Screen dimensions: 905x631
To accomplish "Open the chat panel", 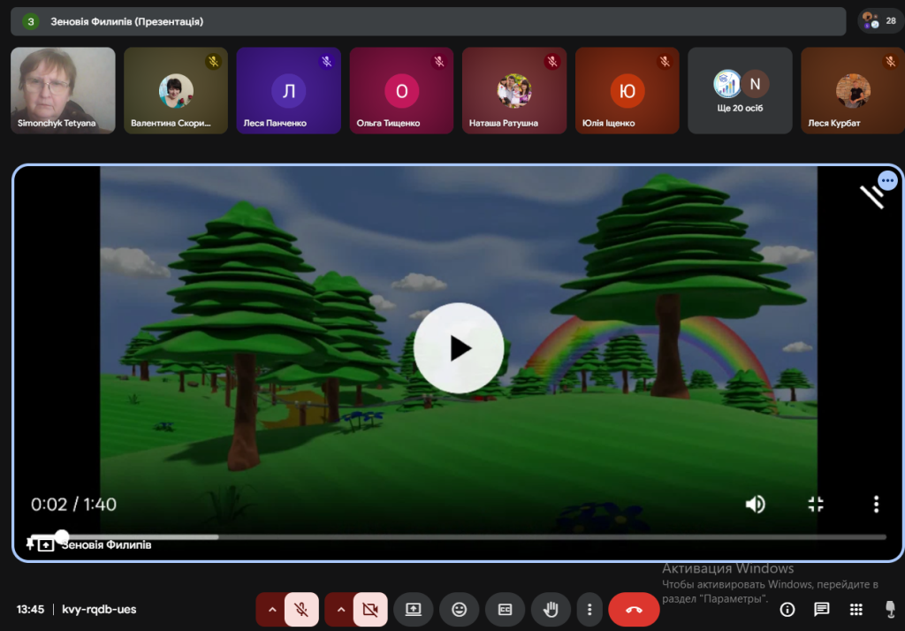I will coord(822,610).
